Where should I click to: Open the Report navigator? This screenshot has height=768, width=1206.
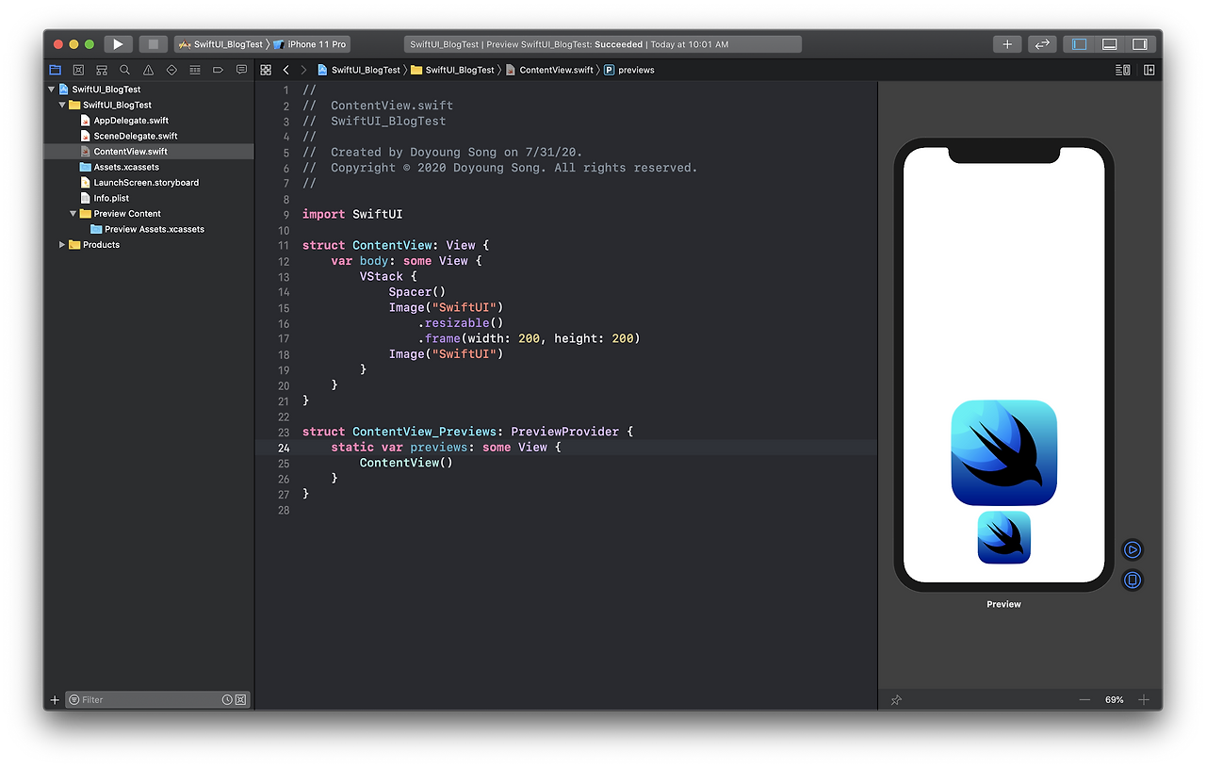(241, 70)
